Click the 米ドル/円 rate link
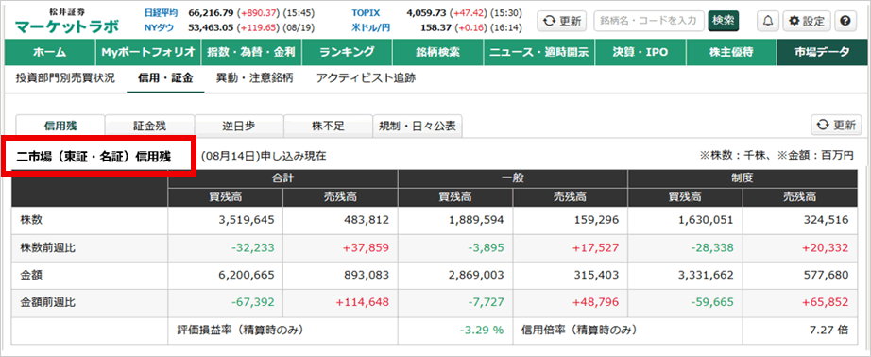The image size is (871, 357). pos(368,27)
